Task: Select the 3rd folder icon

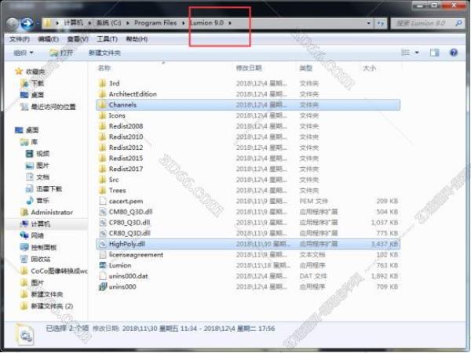Action: (102, 83)
